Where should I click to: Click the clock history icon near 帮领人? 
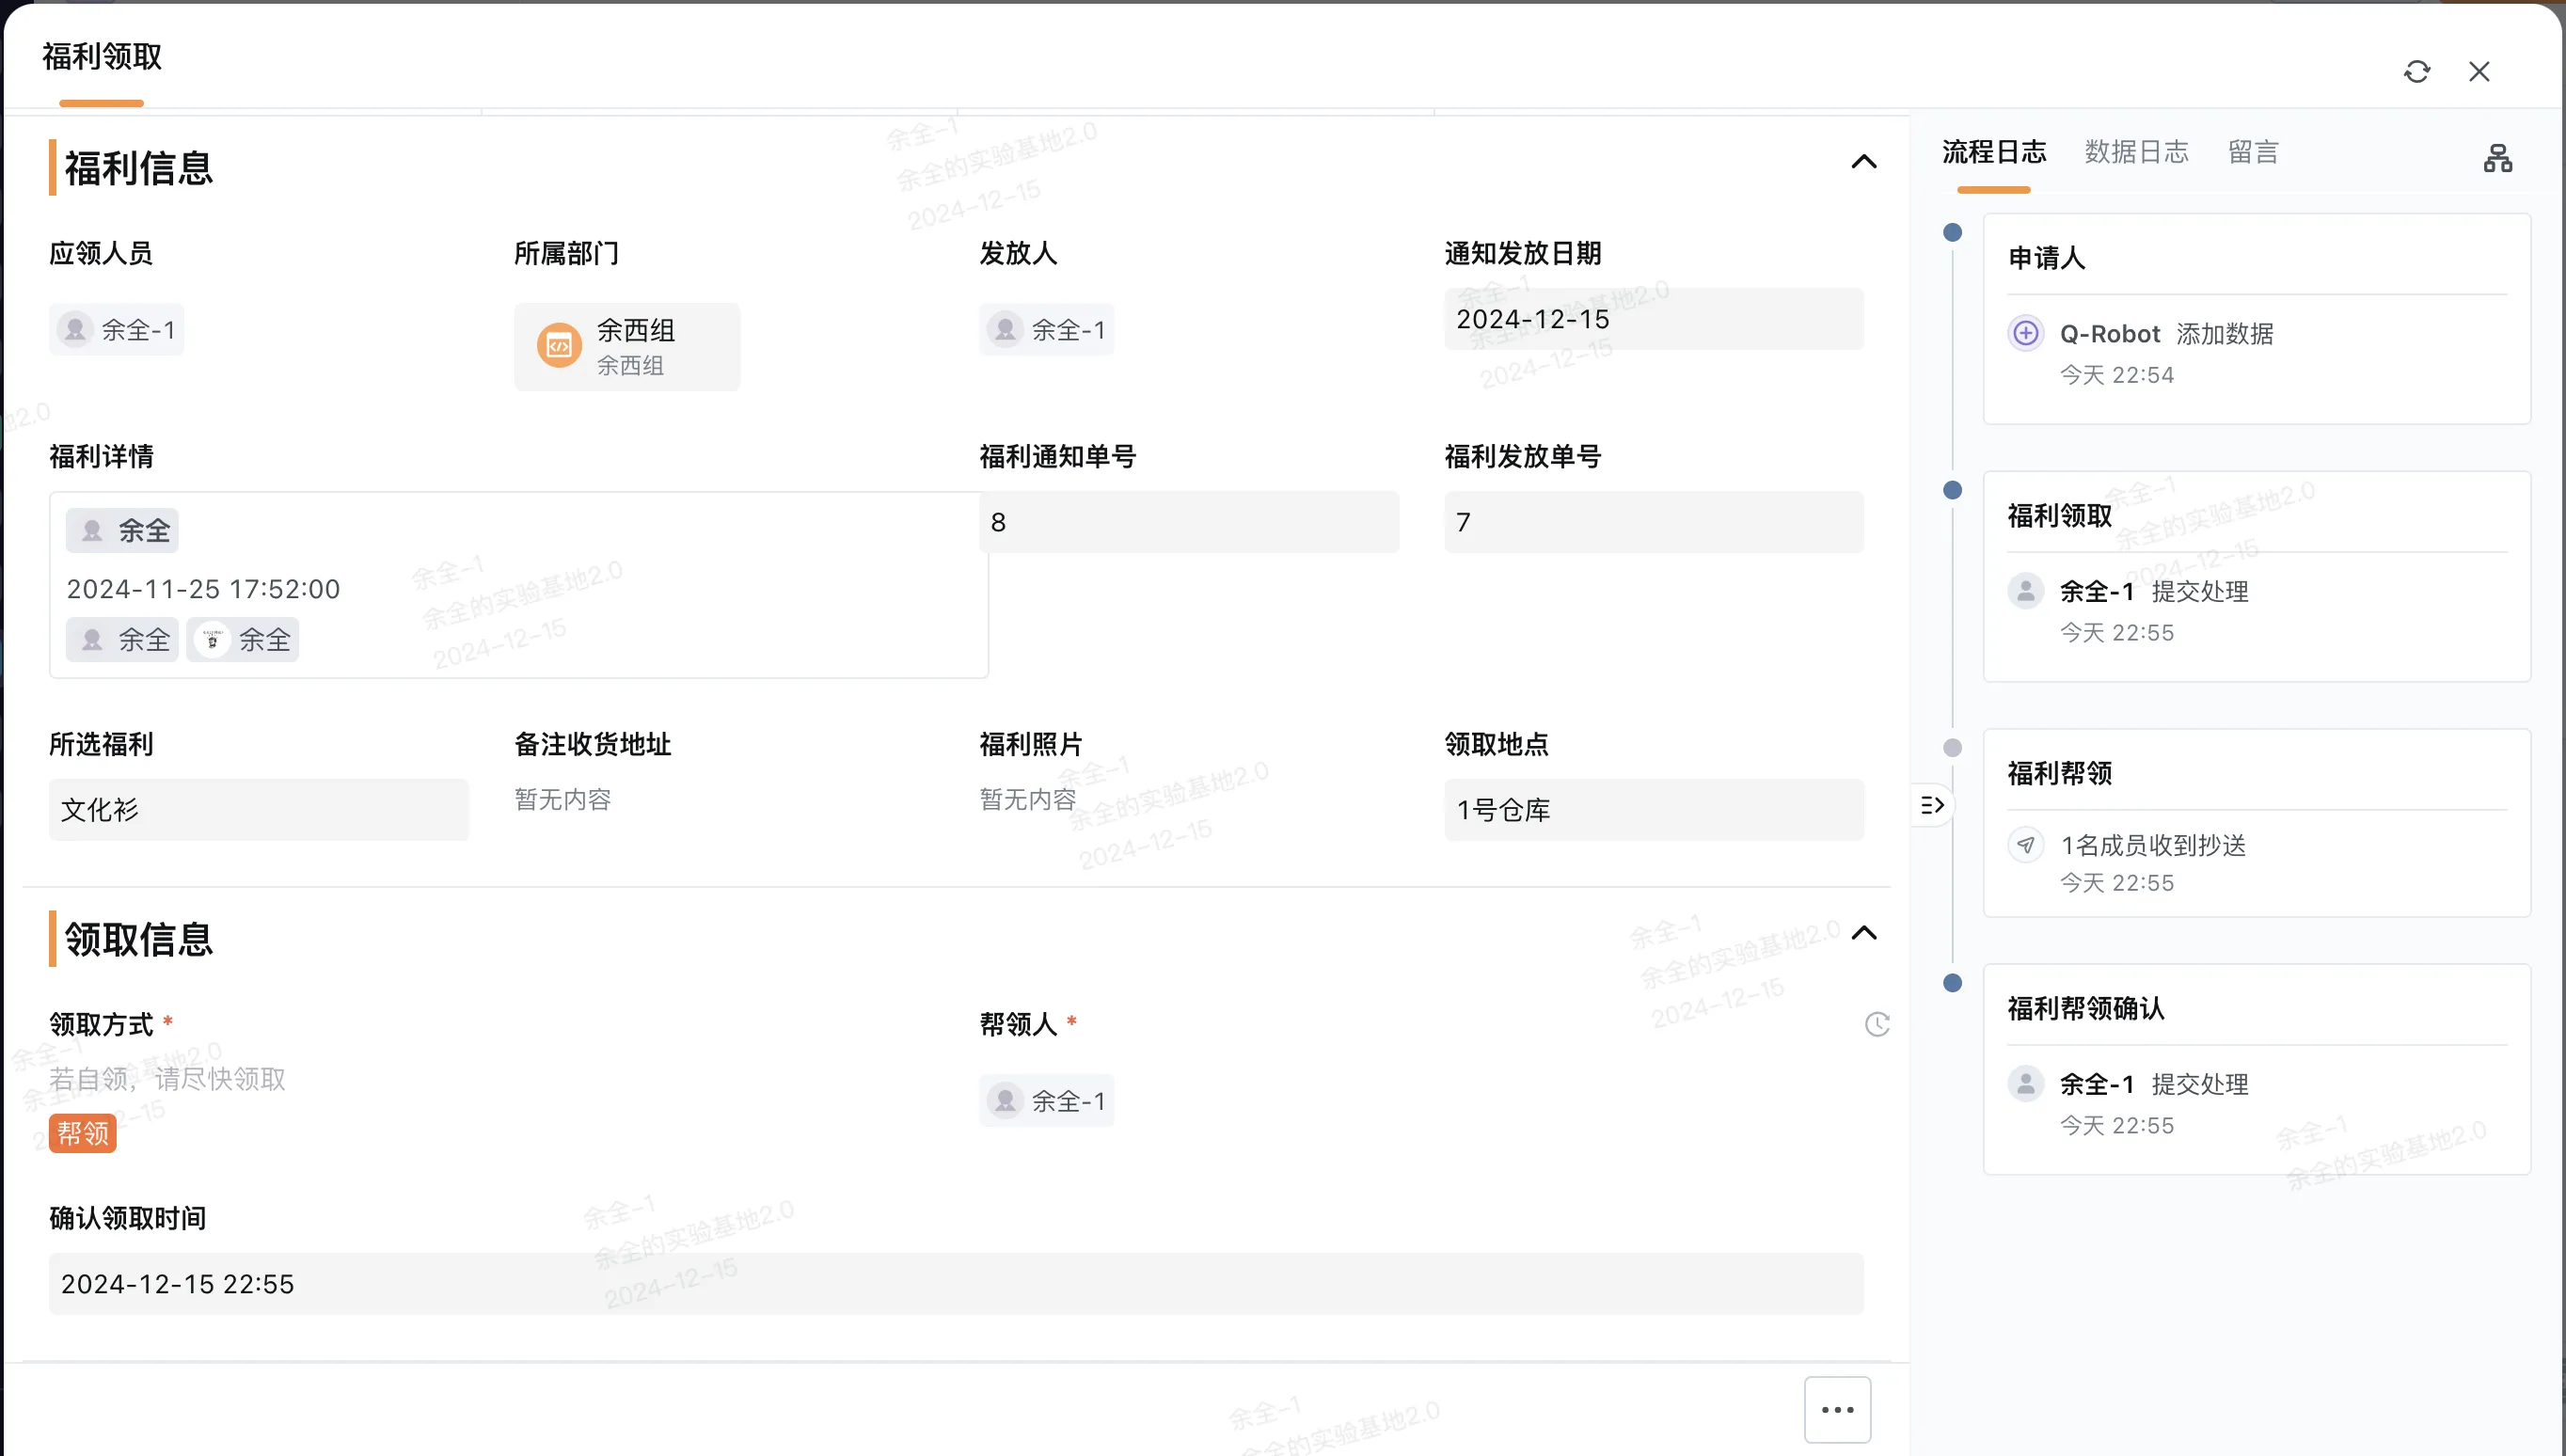point(1878,1024)
